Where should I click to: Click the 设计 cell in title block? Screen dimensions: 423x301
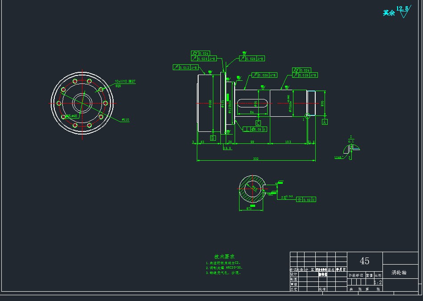pos(293,274)
